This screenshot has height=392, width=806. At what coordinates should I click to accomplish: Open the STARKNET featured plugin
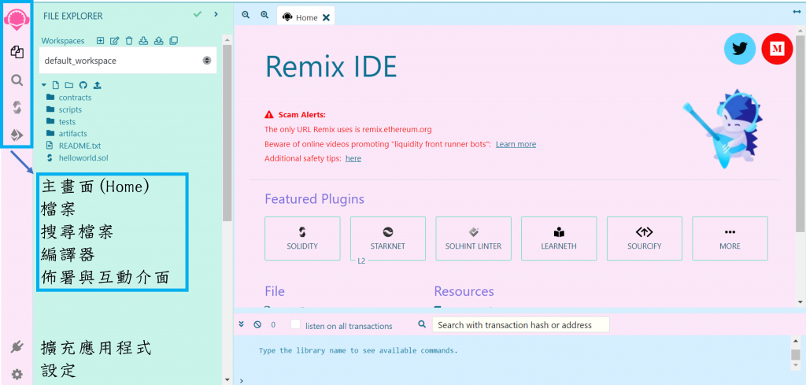tap(388, 239)
